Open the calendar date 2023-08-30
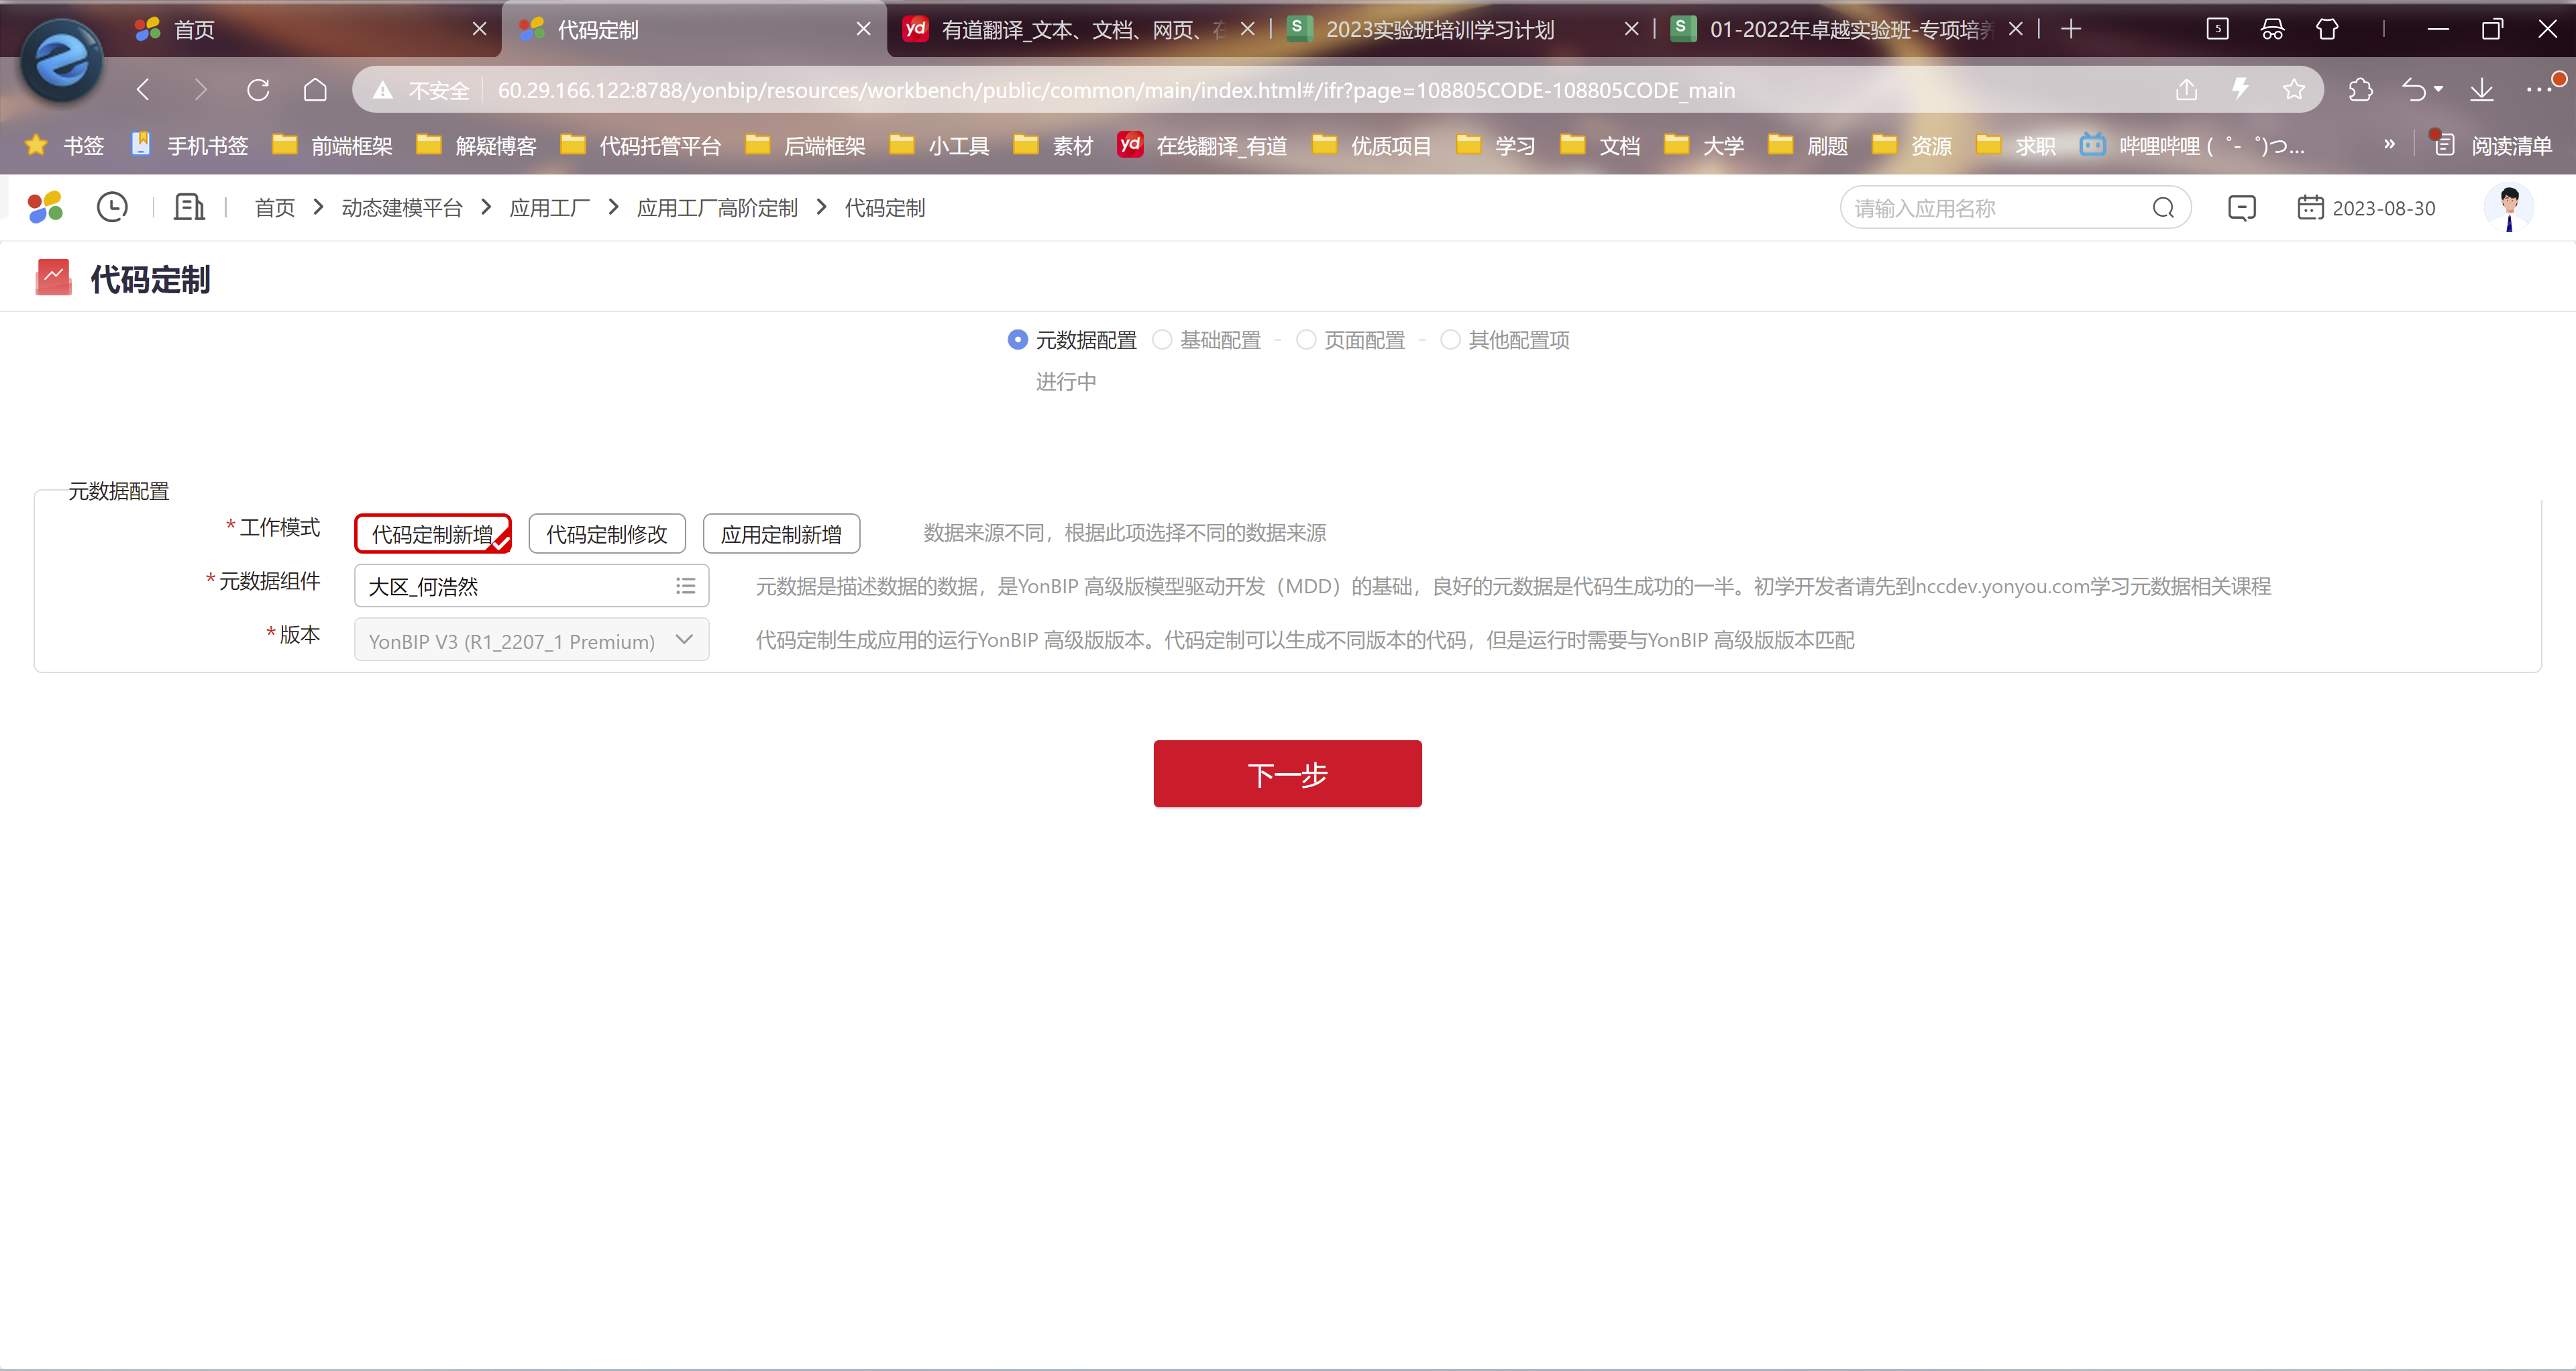Viewport: 2576px width, 1371px height. click(x=2366, y=208)
